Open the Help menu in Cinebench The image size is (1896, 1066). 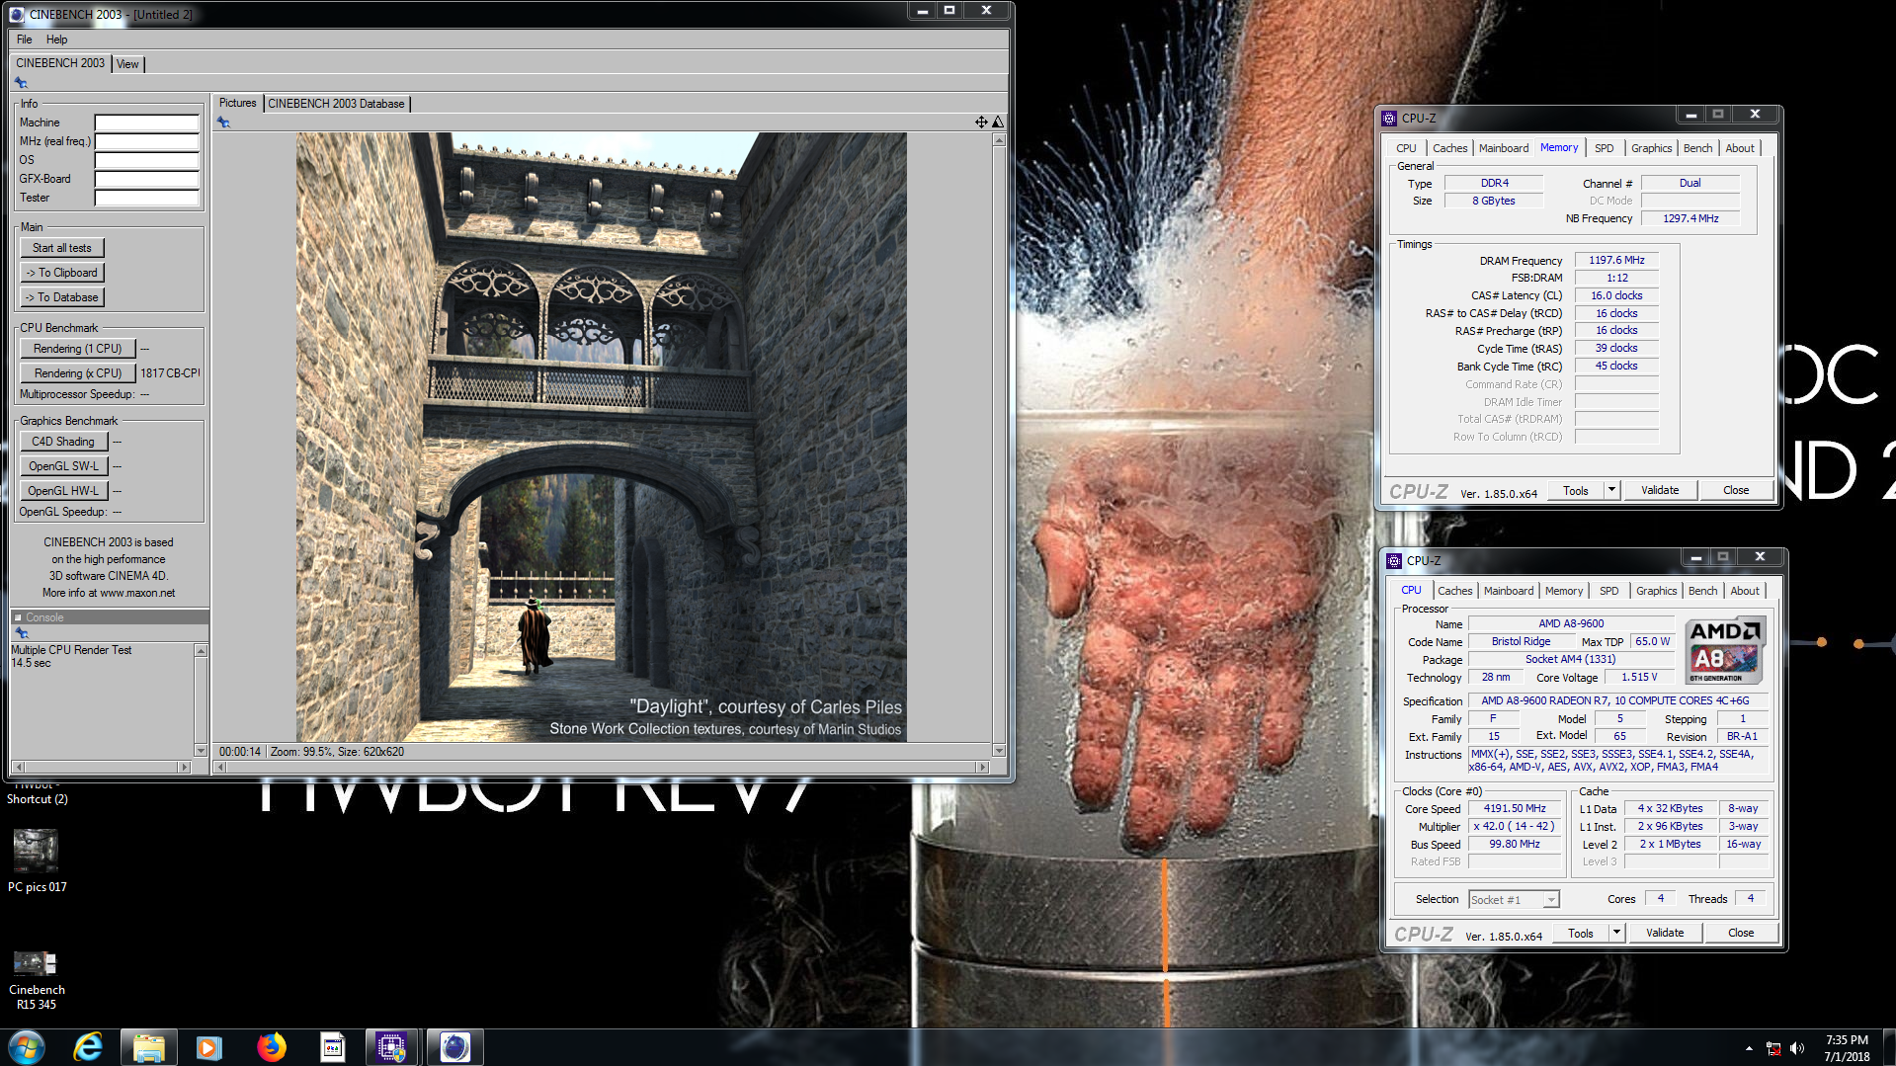[57, 40]
